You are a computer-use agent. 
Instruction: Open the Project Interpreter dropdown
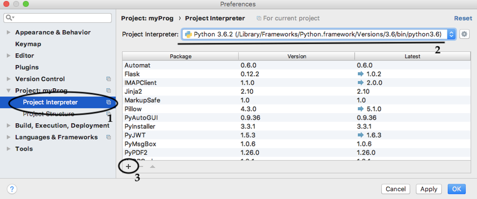pyautogui.click(x=451, y=34)
